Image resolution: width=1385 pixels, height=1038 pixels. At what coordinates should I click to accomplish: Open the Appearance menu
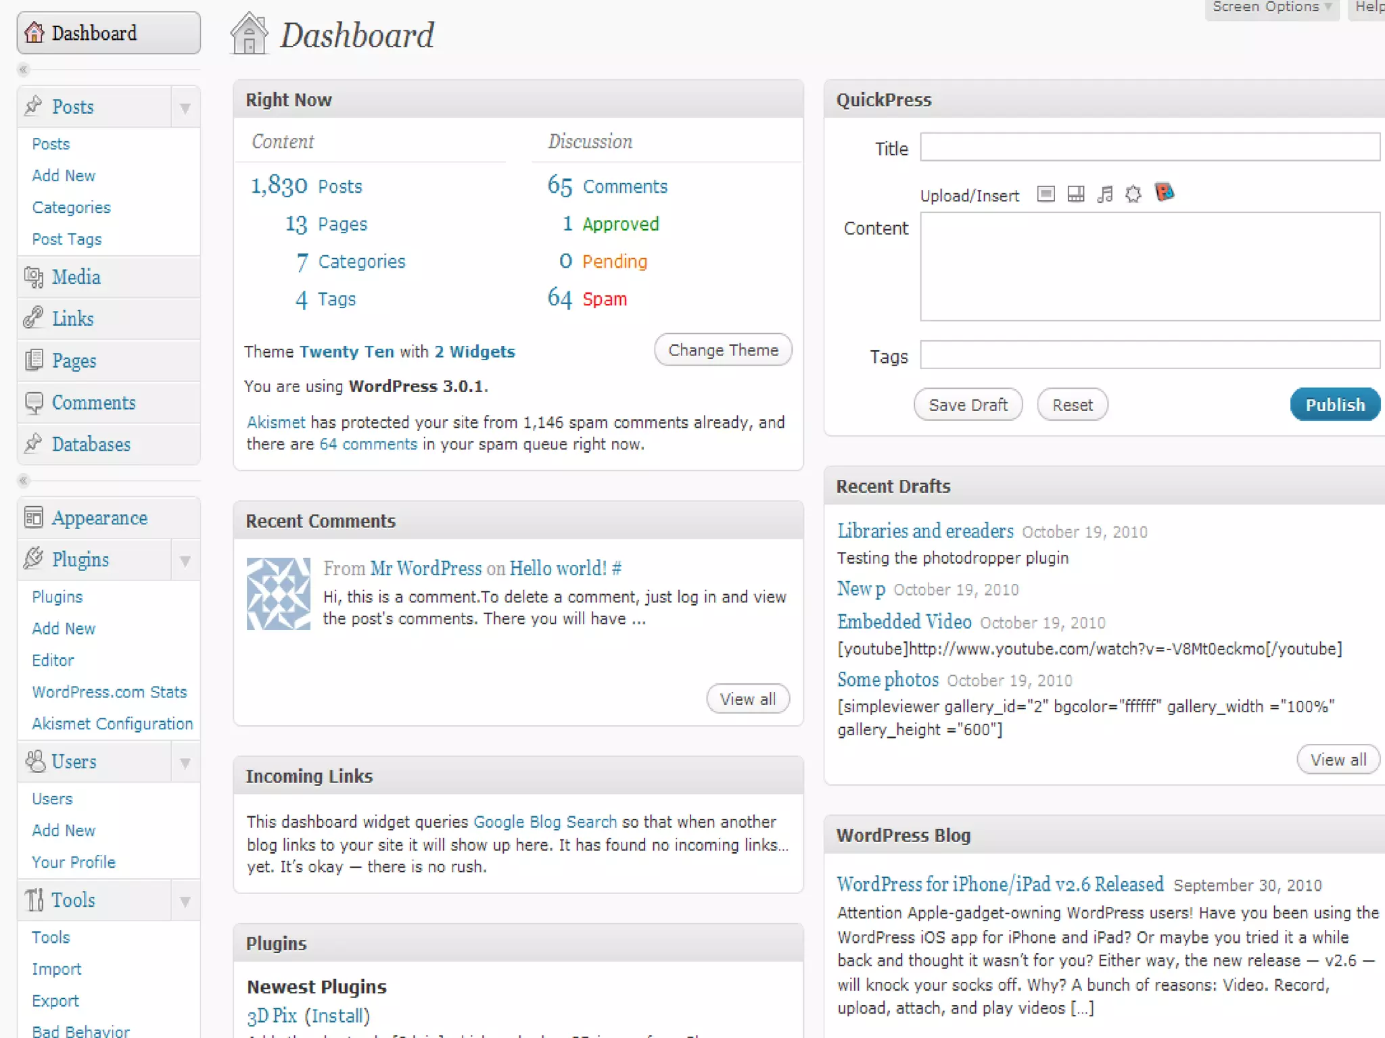(99, 518)
